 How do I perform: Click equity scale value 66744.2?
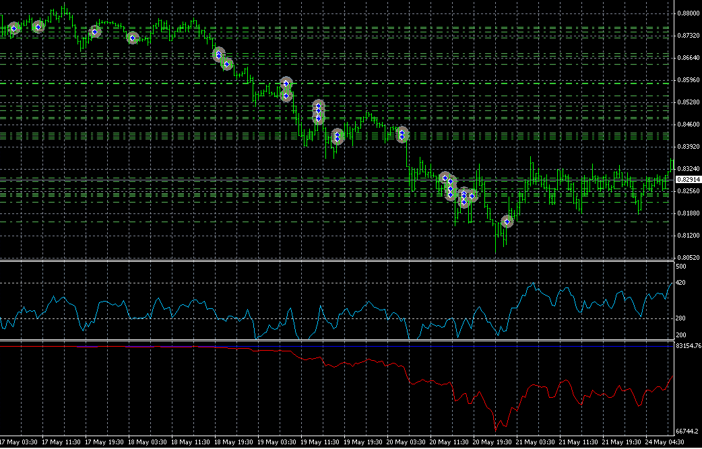(x=687, y=431)
